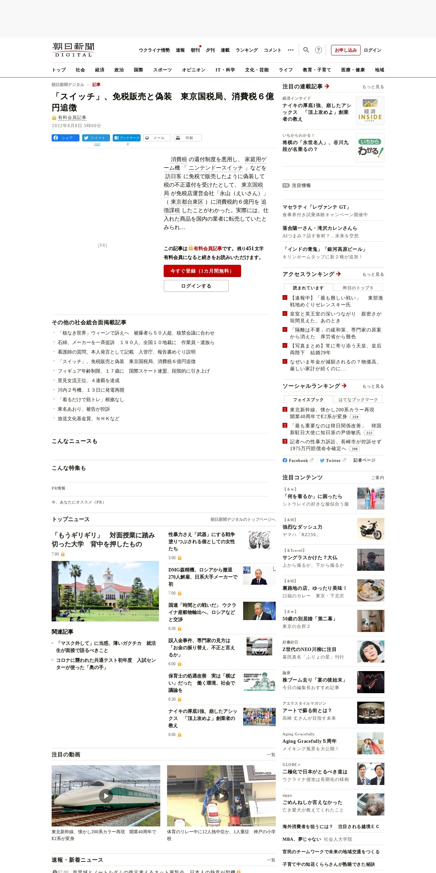Viewport: 436px width, 873px height.
Task: Open 注目の連載記事 arrow heading
Action: pos(306,86)
